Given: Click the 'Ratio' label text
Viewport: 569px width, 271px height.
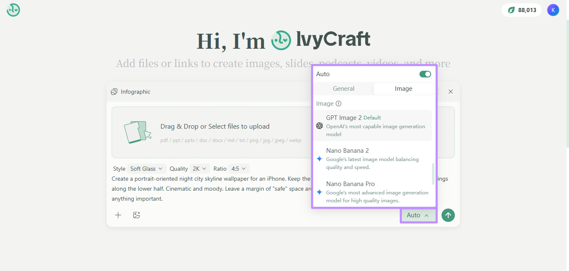Looking at the screenshot, I should pos(220,169).
